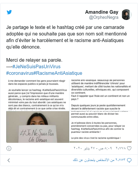Click the tweet timestamp dated 2020
The image size is (138, 169).
(93, 148)
